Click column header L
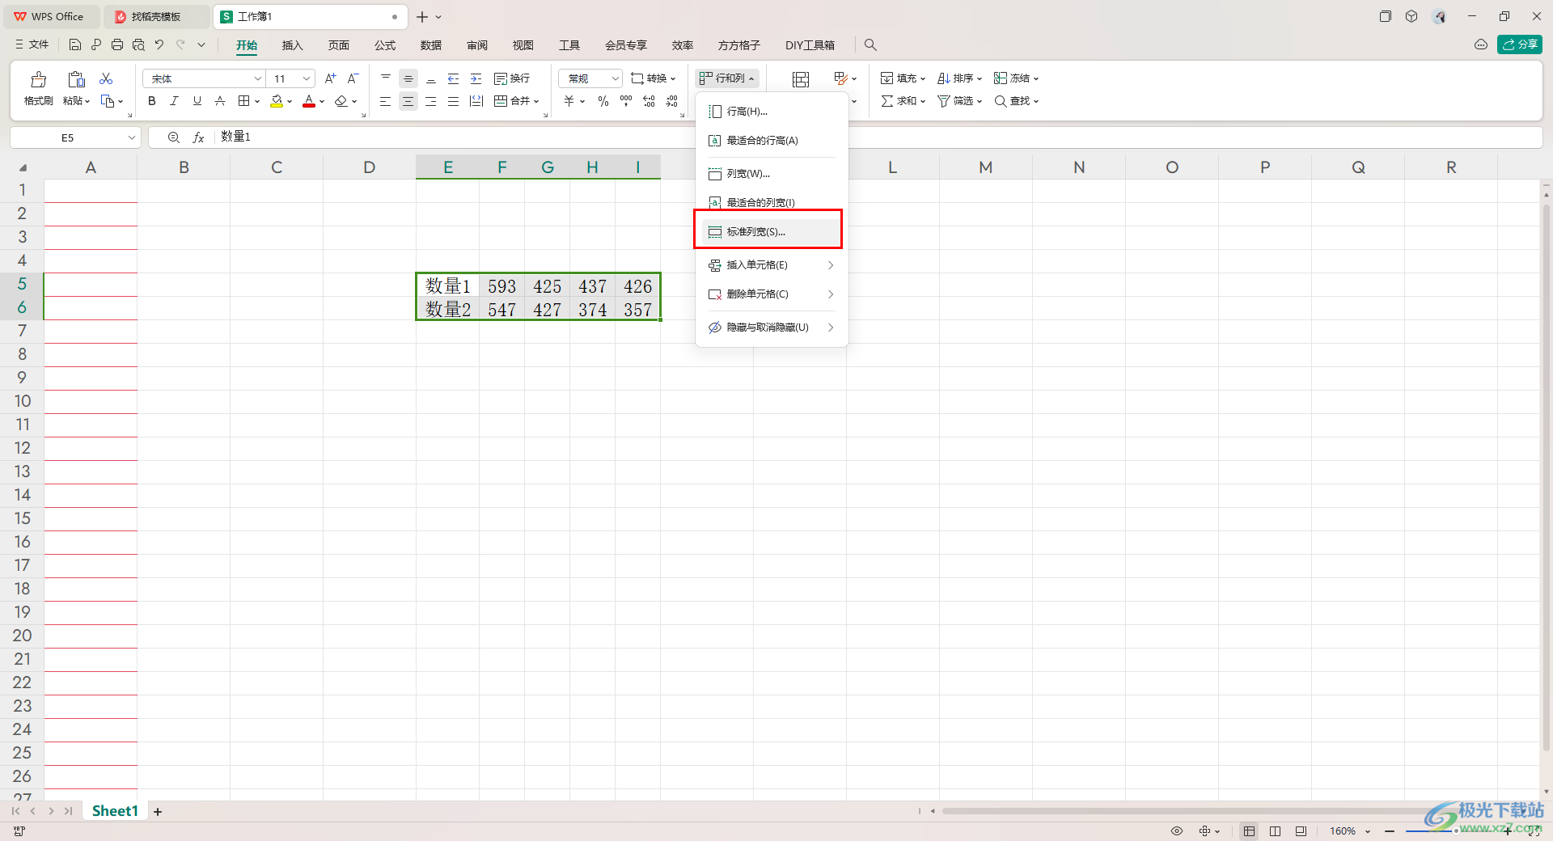Image resolution: width=1553 pixels, height=841 pixels. 893,167
